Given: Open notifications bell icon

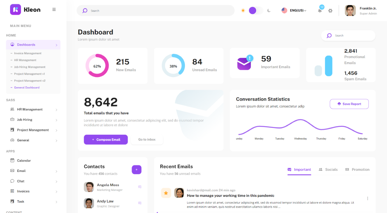Looking at the screenshot, I should click(320, 10).
